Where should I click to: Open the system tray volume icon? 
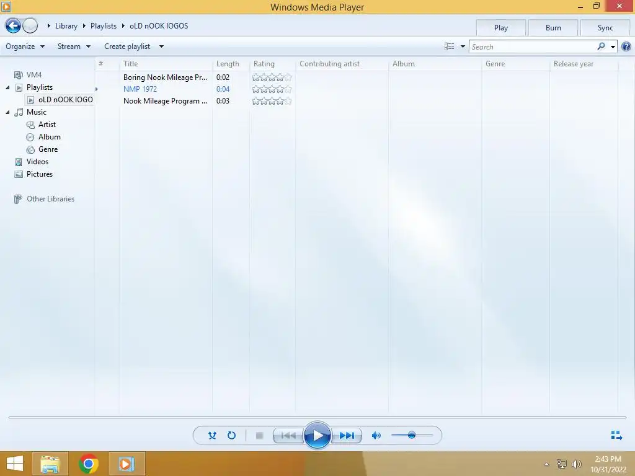tap(577, 464)
